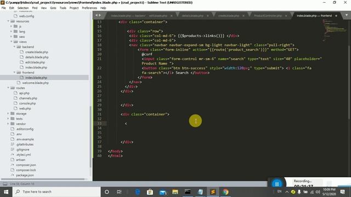Collapse the resources folder
The width and height of the screenshot is (351, 197).
8,21
